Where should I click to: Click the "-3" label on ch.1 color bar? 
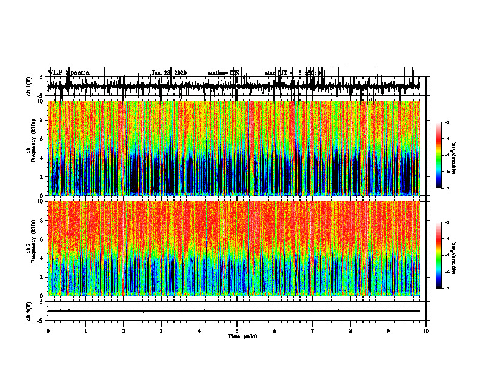point(447,122)
